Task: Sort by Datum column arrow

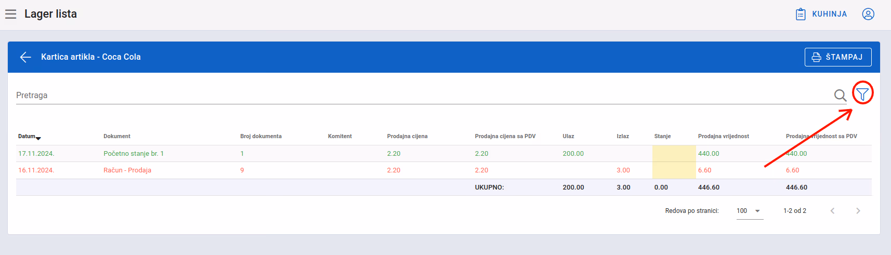Action: point(38,138)
